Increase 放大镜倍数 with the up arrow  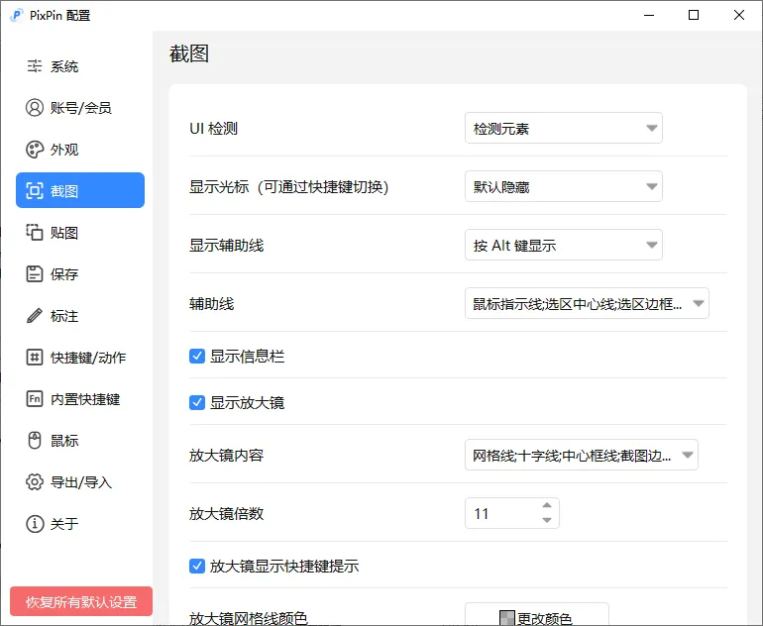[547, 507]
